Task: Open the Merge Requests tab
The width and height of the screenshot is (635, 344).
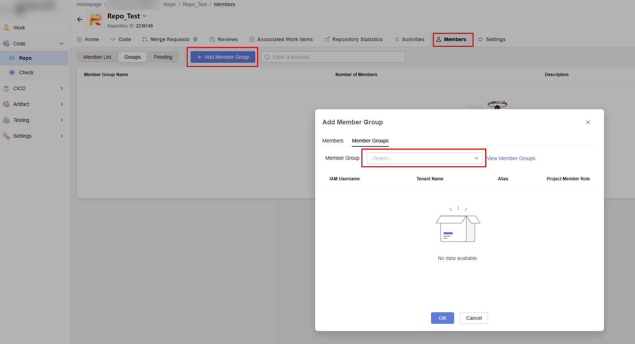Action: [x=170, y=39]
